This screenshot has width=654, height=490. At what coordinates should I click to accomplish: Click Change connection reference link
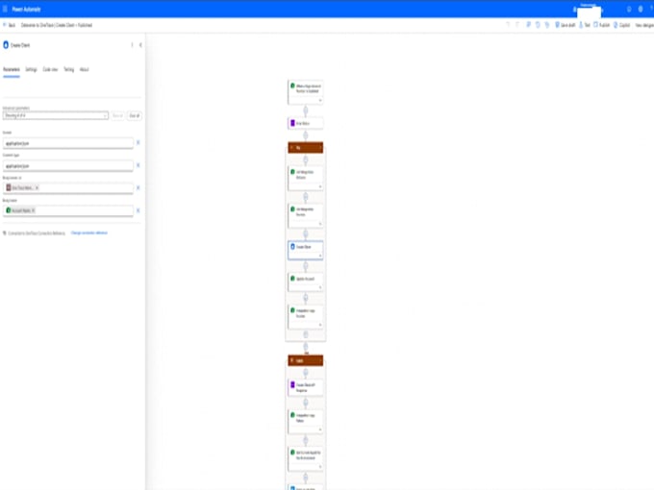(89, 233)
